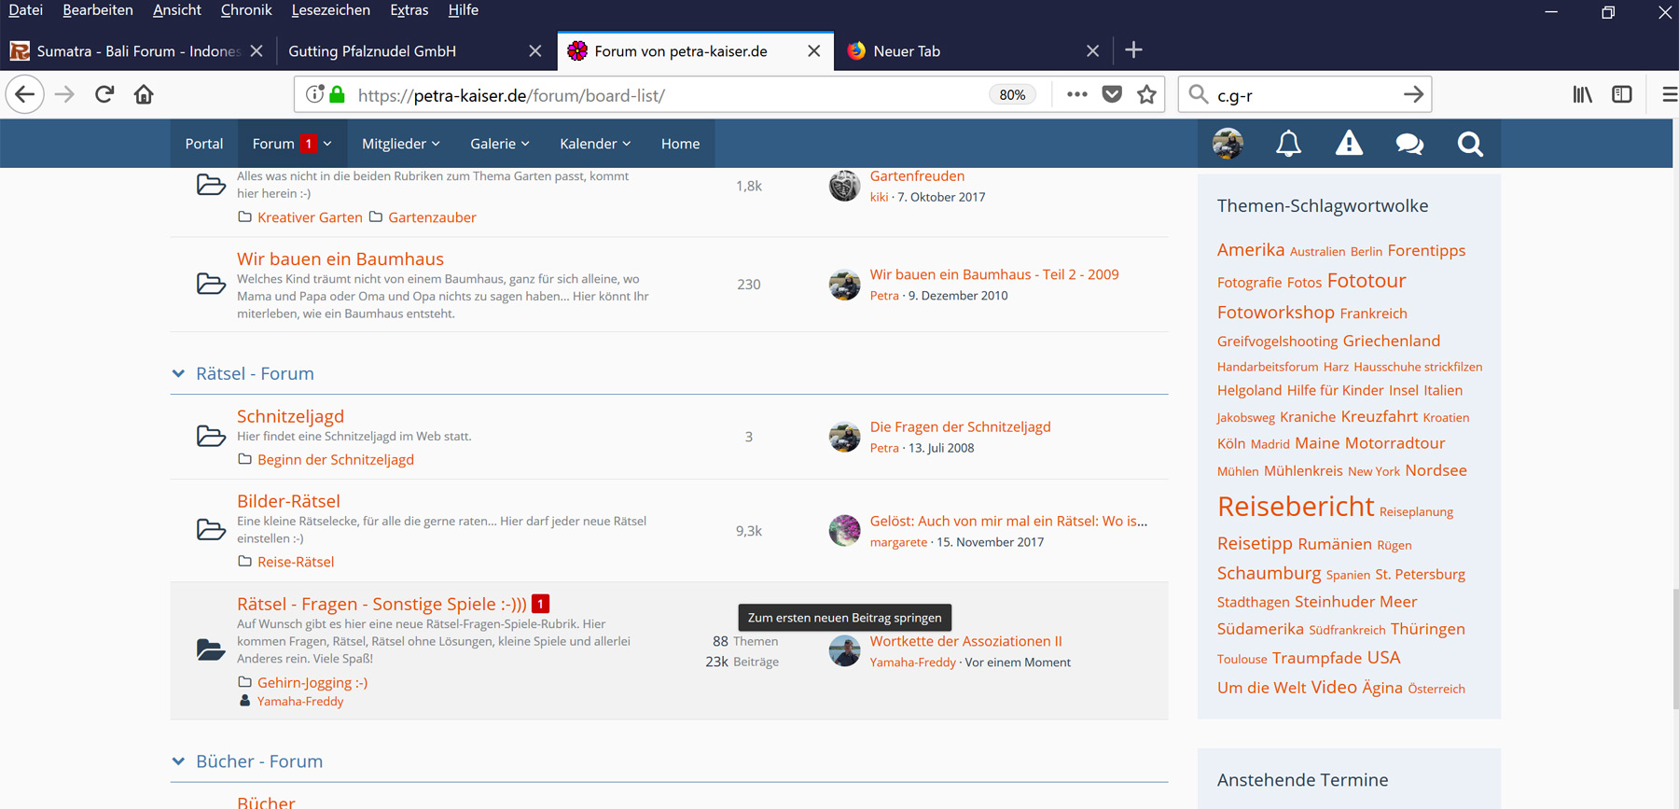This screenshot has width=1679, height=809.
Task: Collapse the Bücher - Forum category
Action: (x=178, y=761)
